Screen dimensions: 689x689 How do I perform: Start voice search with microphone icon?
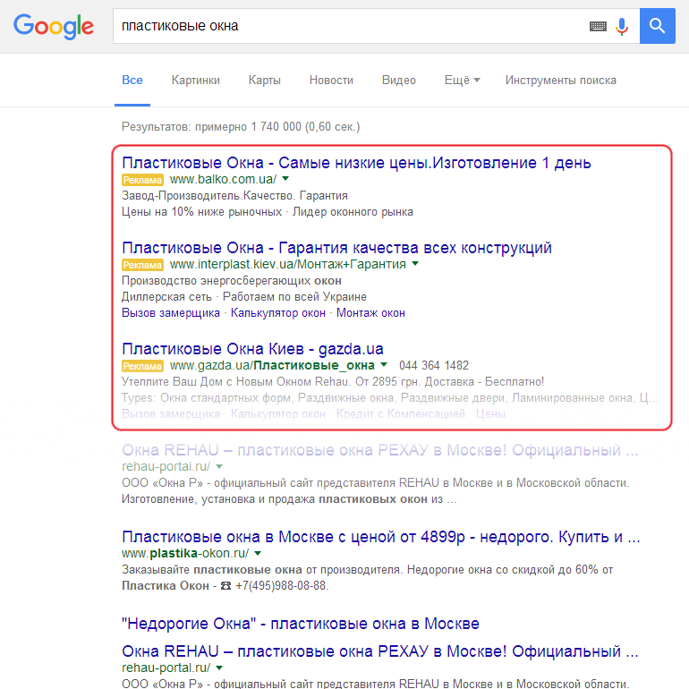click(x=622, y=26)
